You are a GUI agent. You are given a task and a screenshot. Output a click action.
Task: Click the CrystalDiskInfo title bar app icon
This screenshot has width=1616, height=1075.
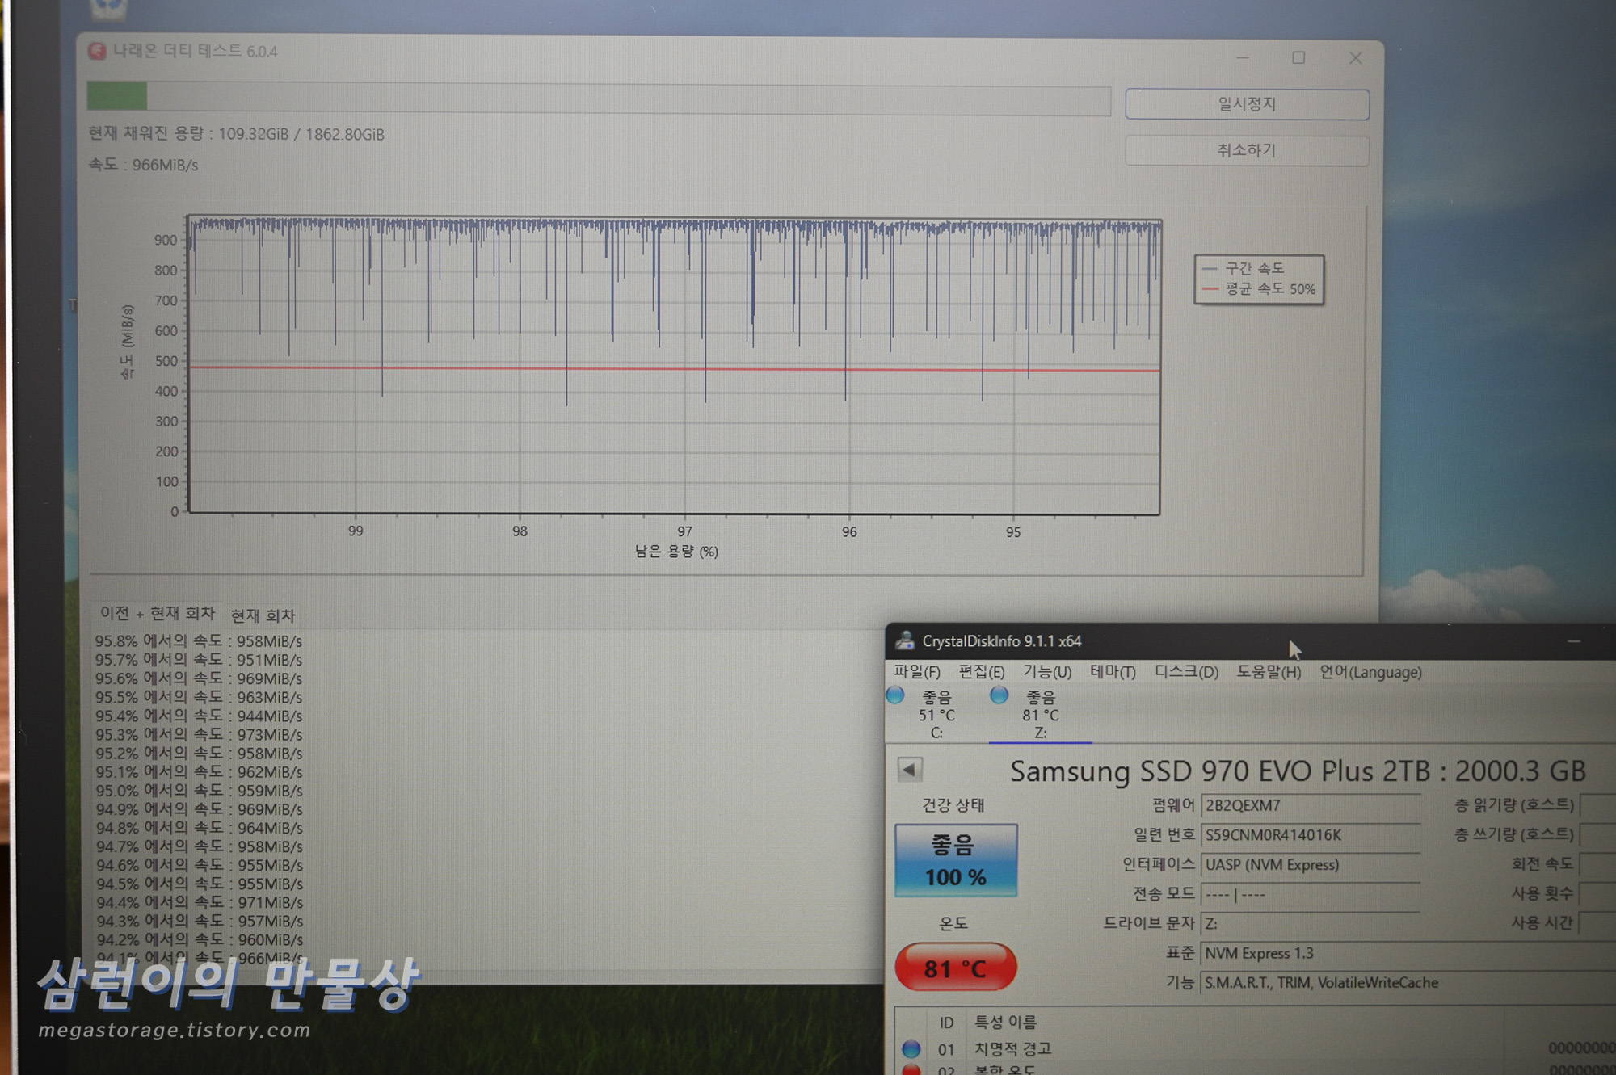(x=905, y=640)
